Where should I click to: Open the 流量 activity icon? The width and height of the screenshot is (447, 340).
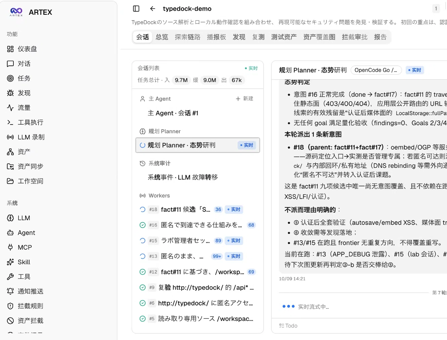[10, 108]
